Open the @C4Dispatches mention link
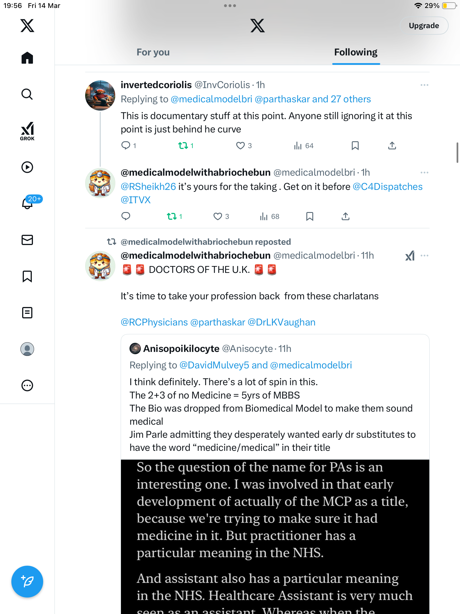 (388, 186)
